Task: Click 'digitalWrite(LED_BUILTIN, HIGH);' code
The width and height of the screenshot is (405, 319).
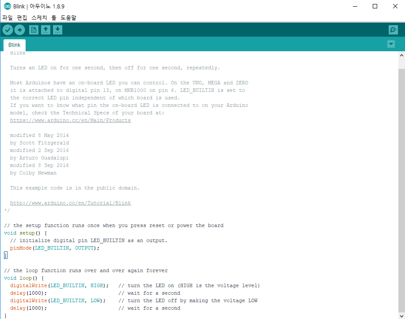Action: click(60, 286)
